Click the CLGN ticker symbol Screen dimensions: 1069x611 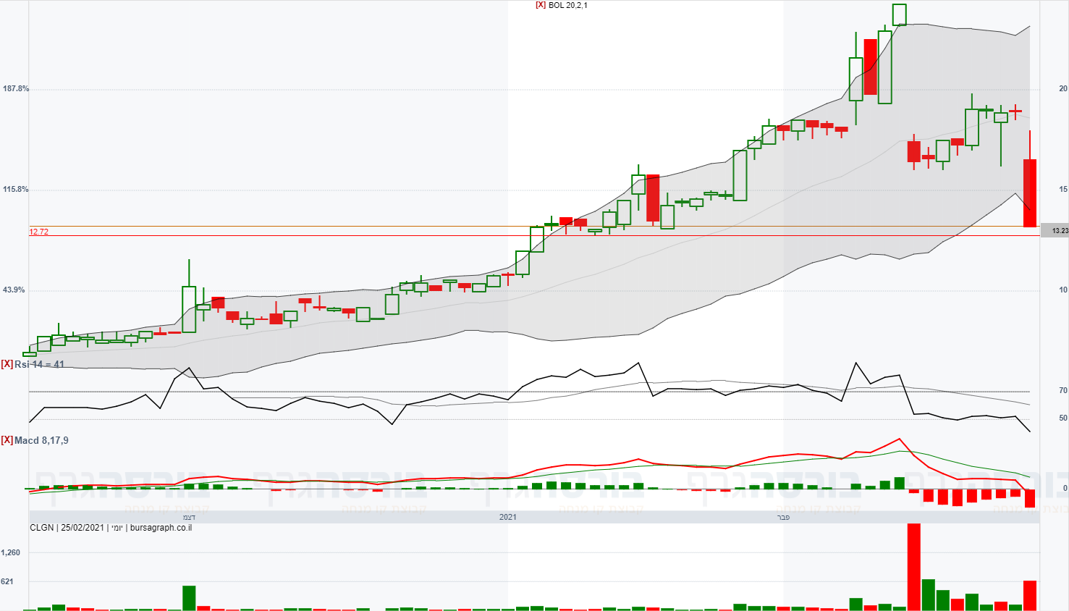(42, 528)
